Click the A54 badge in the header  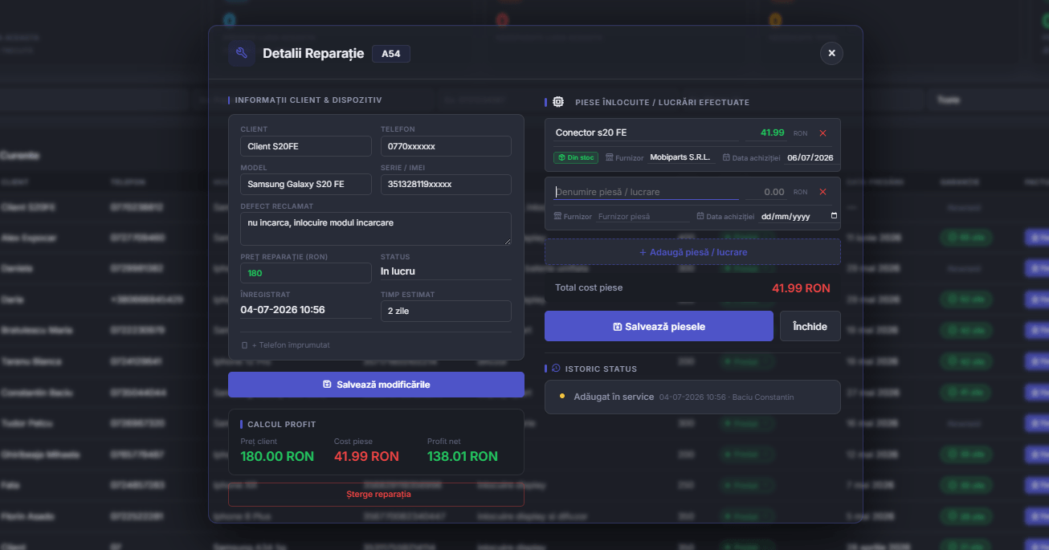tap(391, 54)
